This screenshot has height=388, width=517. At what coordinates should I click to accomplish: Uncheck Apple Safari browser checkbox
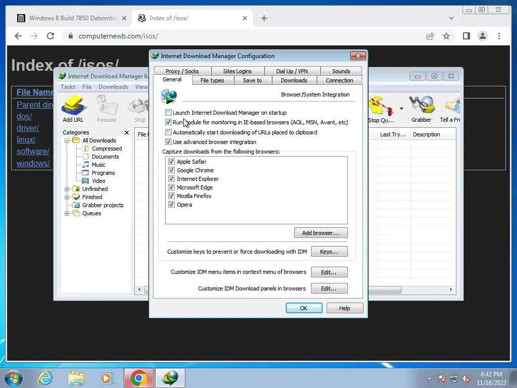(171, 161)
